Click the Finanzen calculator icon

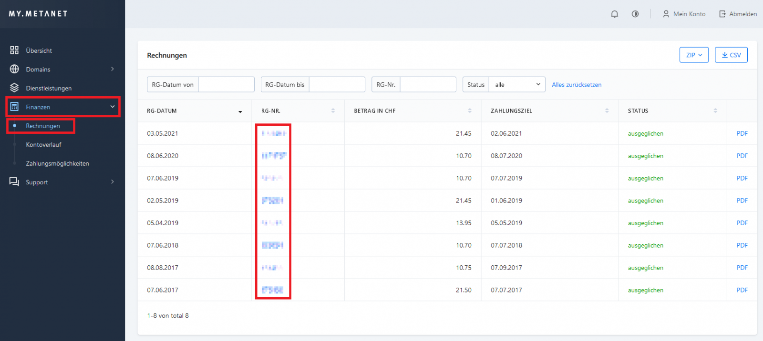(x=14, y=107)
